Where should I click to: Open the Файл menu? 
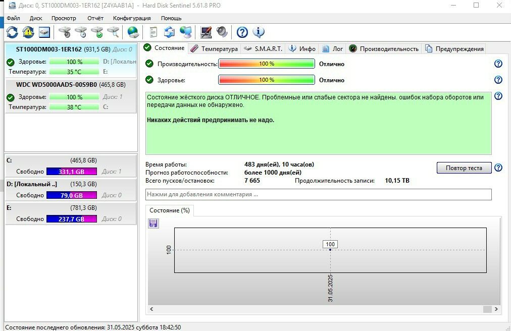[x=13, y=18]
